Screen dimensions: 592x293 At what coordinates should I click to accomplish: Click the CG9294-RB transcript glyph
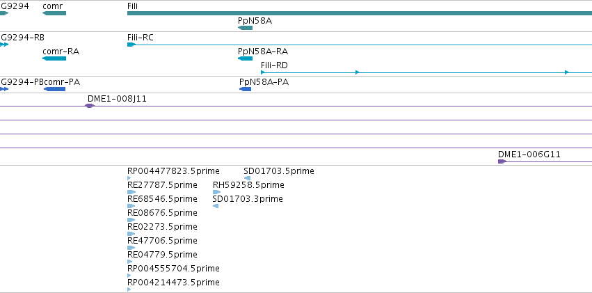[4, 45]
